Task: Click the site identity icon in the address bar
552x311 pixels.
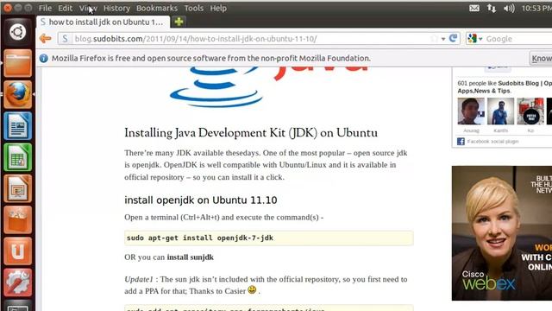Action: (65, 38)
